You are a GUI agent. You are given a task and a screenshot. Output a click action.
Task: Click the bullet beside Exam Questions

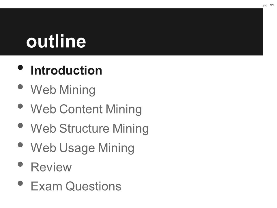tap(20, 183)
